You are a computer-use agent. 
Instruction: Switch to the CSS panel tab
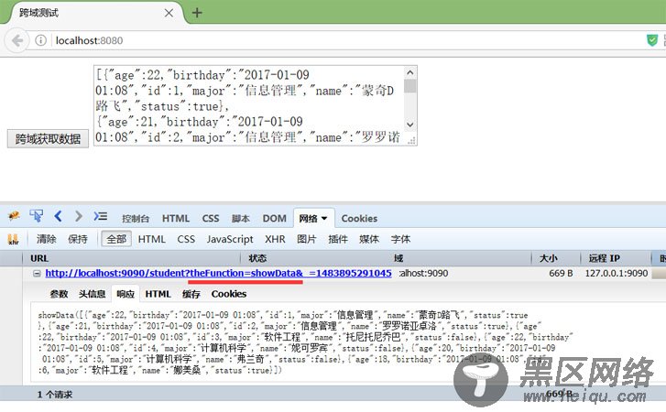[x=211, y=219]
